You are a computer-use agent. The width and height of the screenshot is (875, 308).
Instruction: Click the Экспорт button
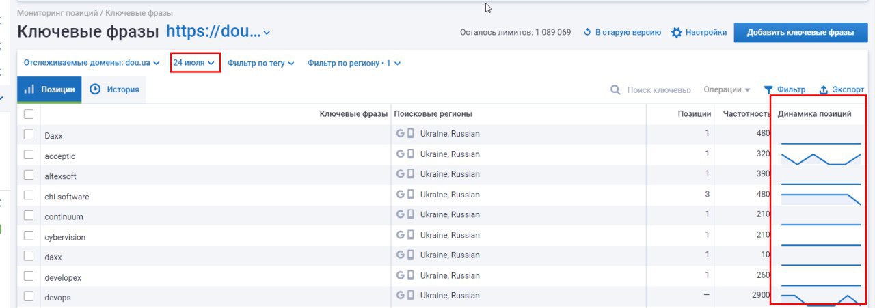click(x=842, y=90)
